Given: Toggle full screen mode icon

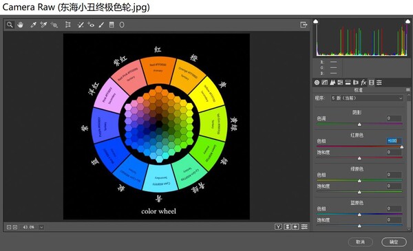Looking at the screenshot, I should point(304,25).
